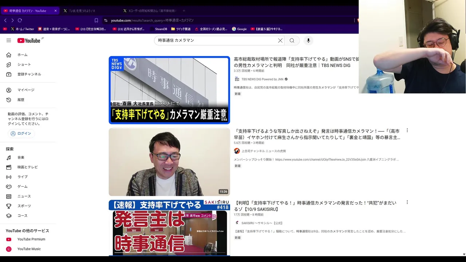
Task: Click the page scrollbar down arrow
Action: pos(464,254)
